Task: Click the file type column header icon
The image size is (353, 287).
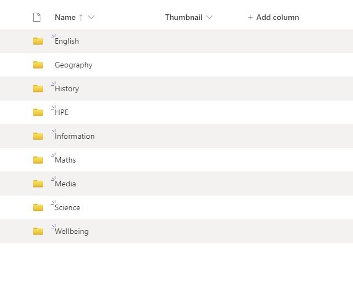Action: pyautogui.click(x=36, y=17)
